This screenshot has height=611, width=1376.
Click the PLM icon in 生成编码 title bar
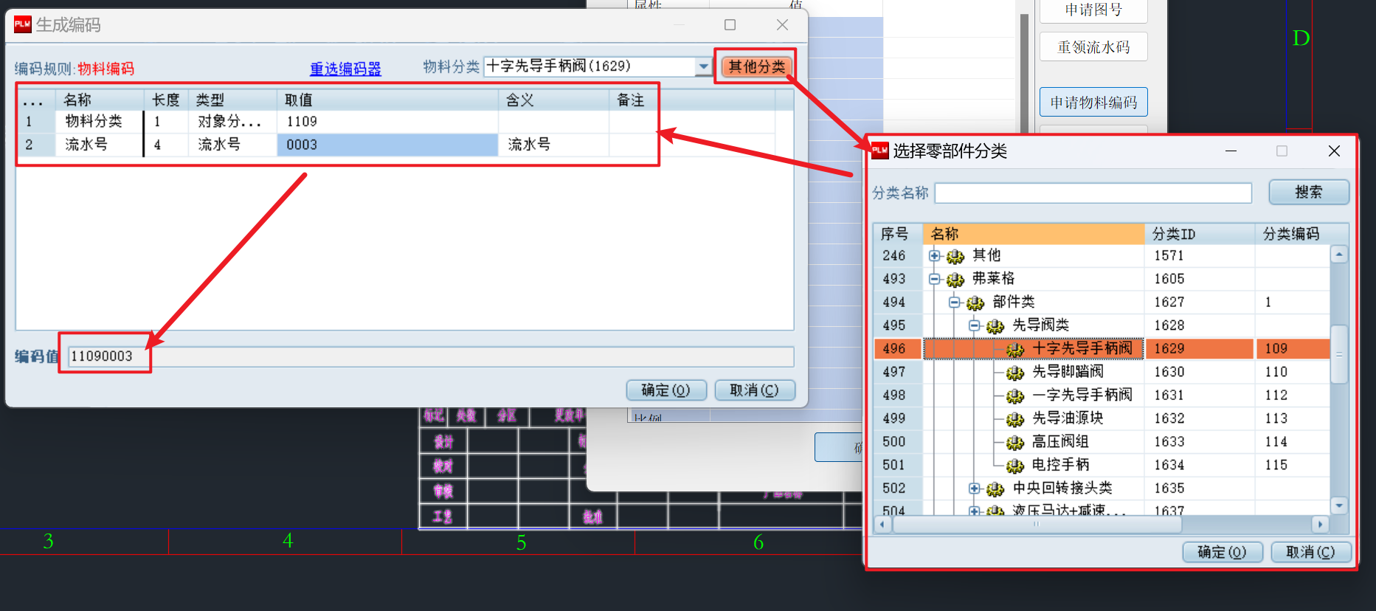(23, 24)
